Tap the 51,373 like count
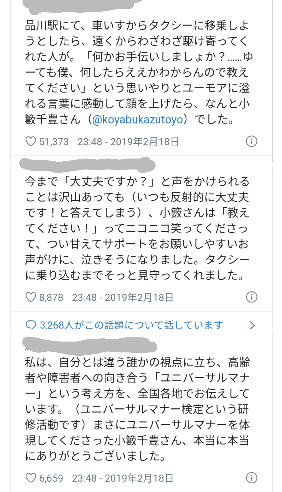 (x=54, y=142)
